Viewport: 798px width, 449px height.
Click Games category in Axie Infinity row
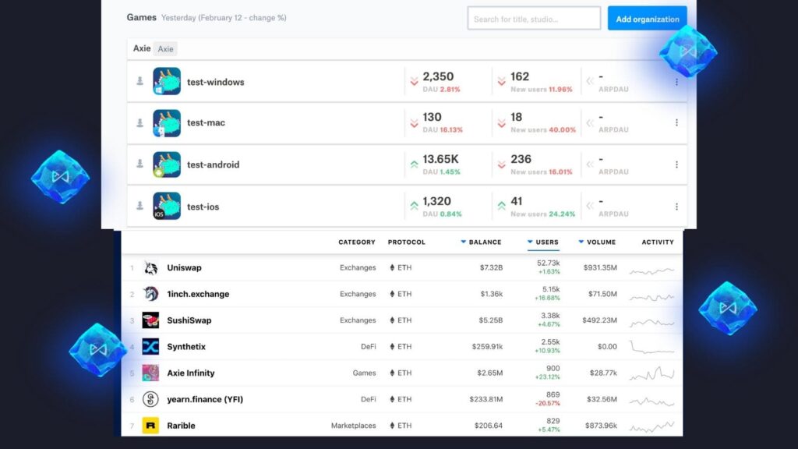coord(365,373)
